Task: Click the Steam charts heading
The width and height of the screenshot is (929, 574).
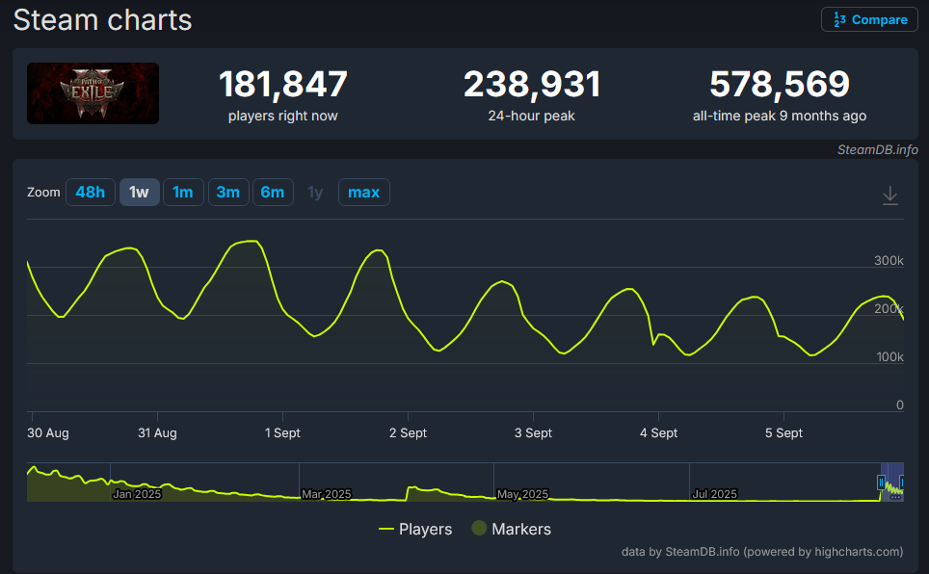Action: pos(102,20)
